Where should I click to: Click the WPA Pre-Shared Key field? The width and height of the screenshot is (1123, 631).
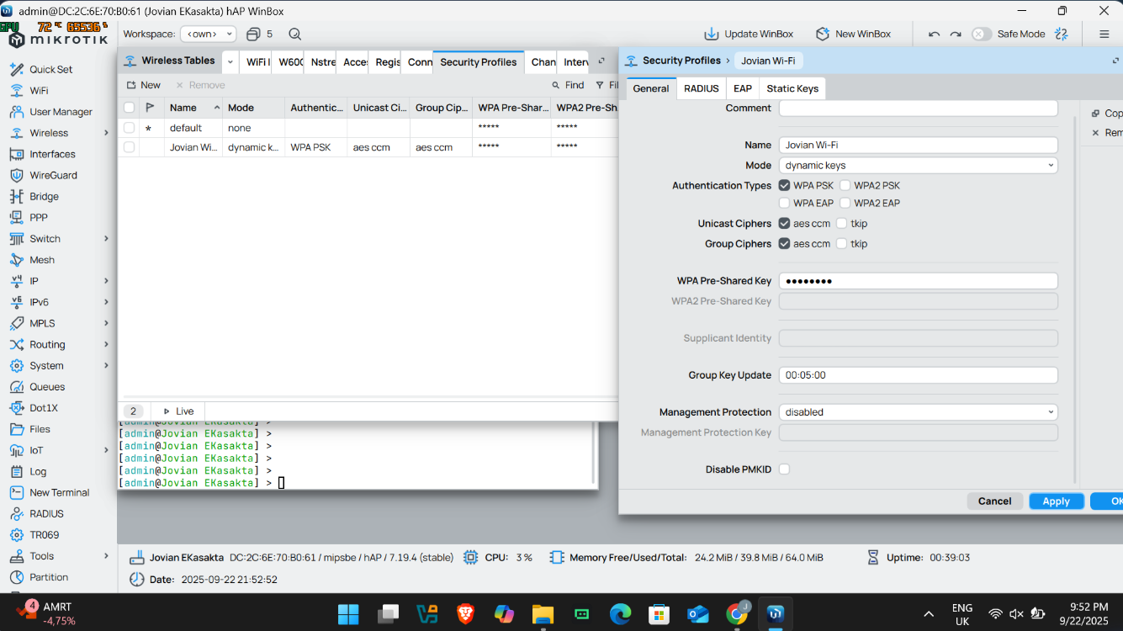click(x=918, y=281)
